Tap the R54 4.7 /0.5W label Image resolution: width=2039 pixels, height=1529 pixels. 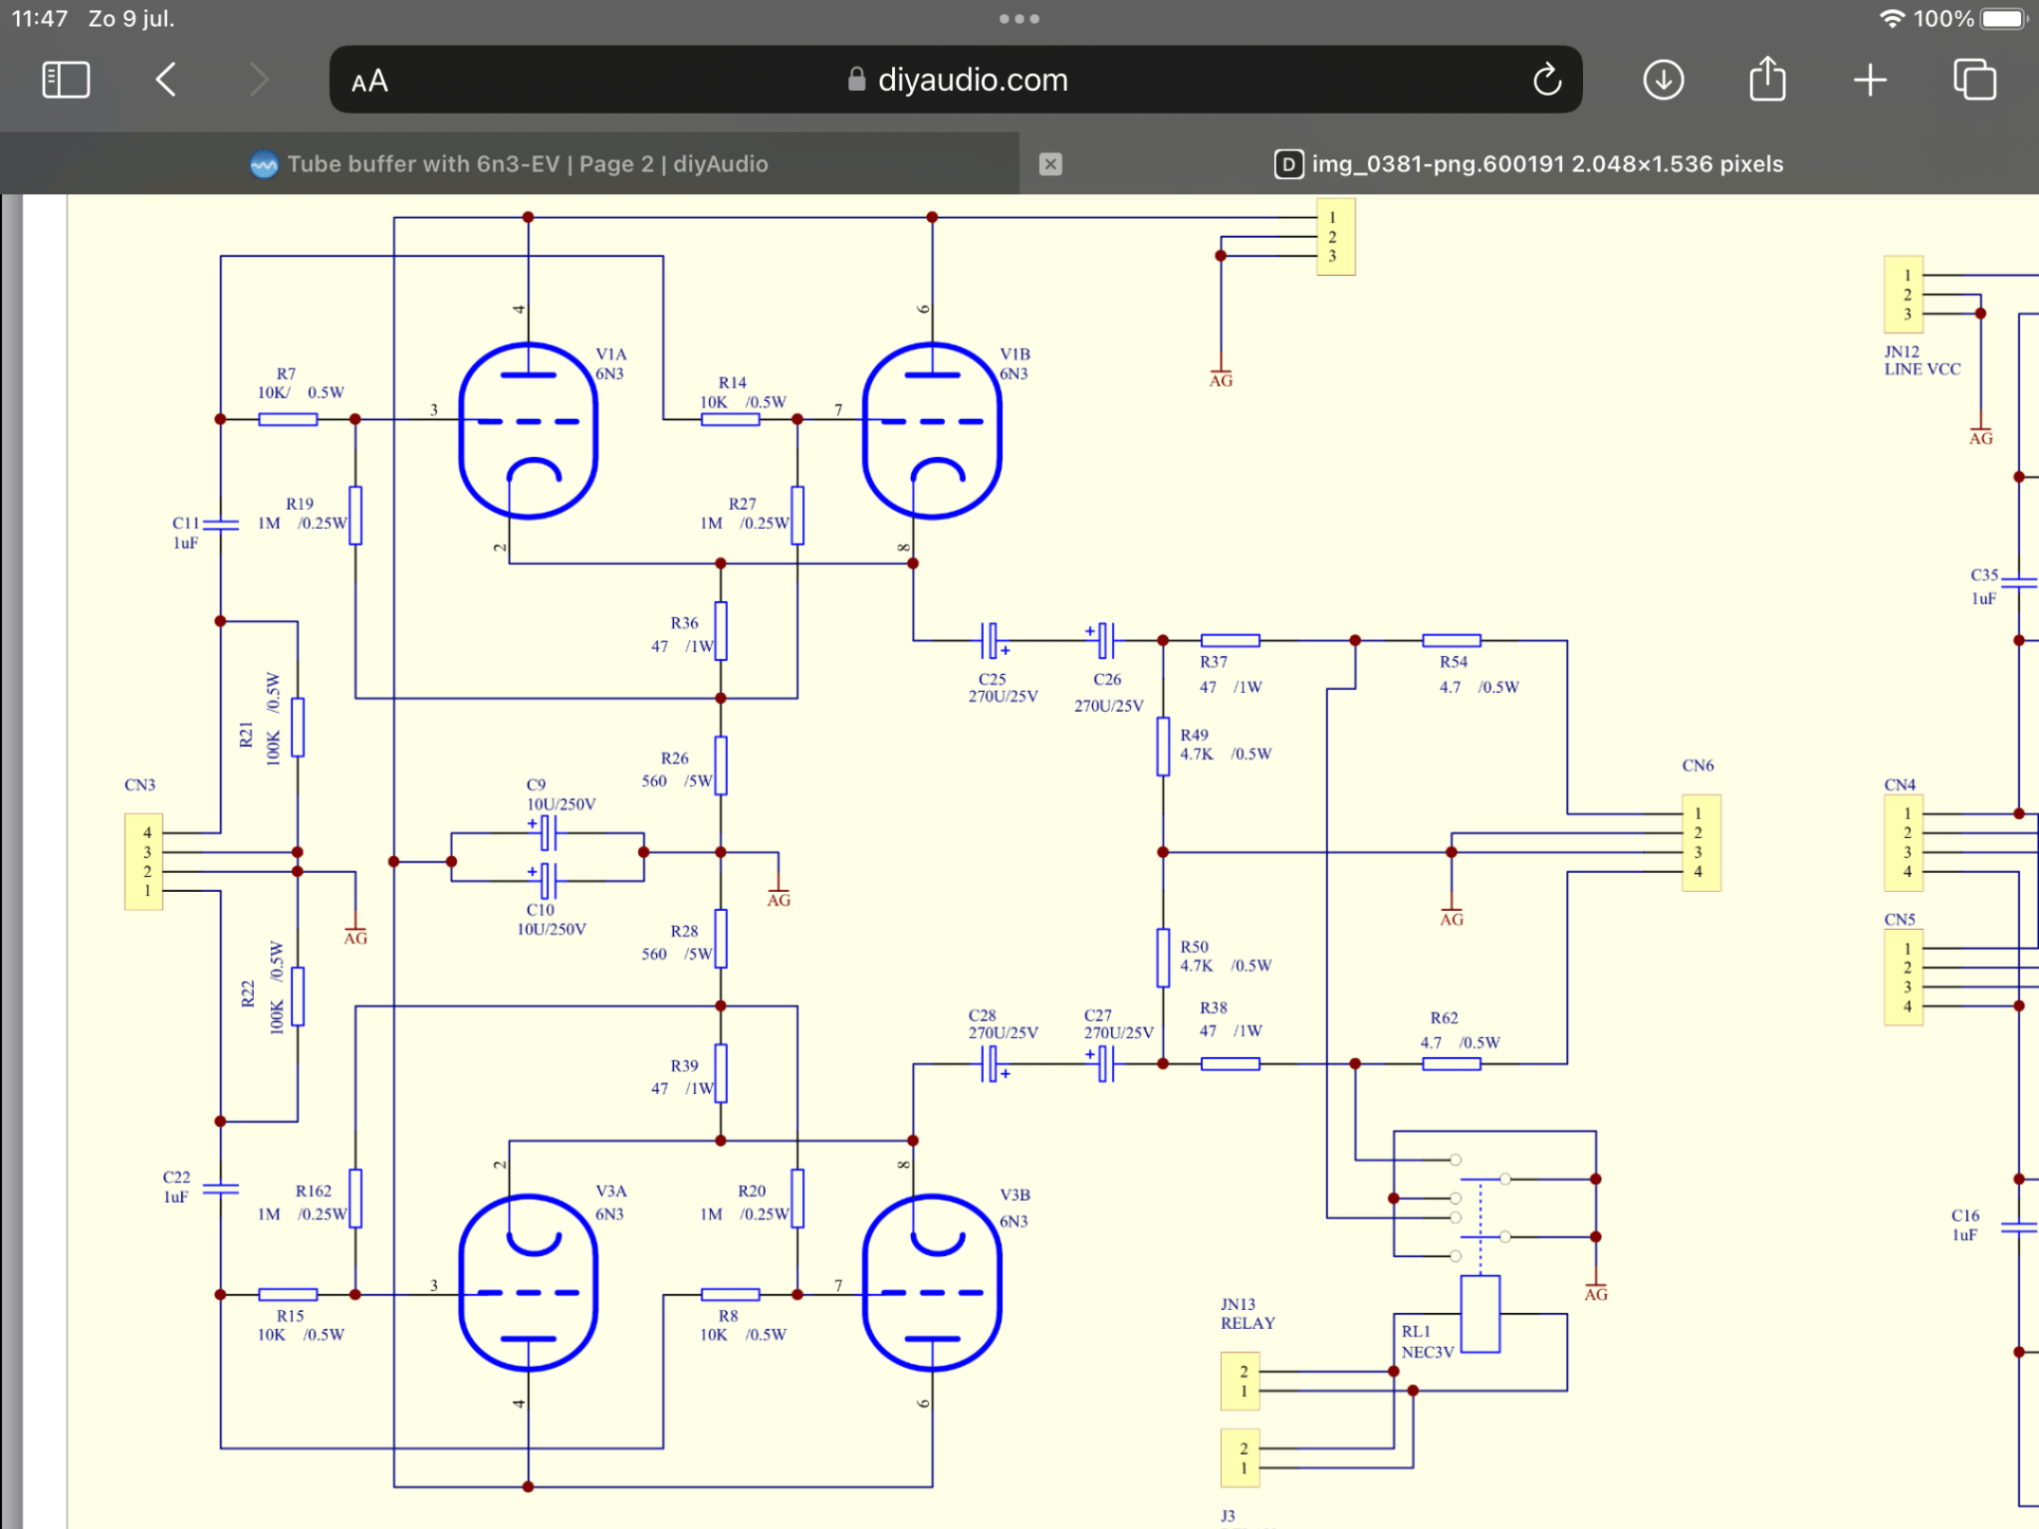click(x=1478, y=675)
